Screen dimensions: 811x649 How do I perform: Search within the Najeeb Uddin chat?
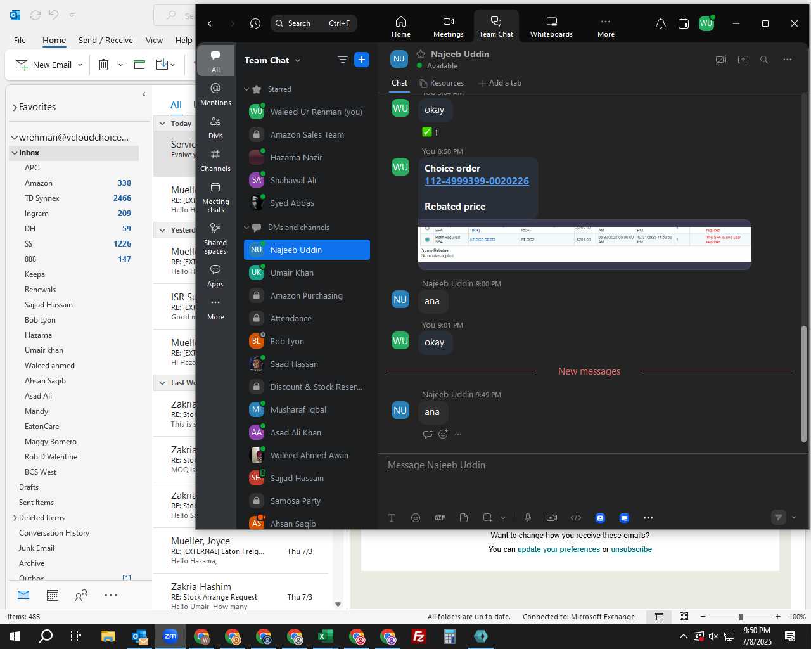point(764,60)
